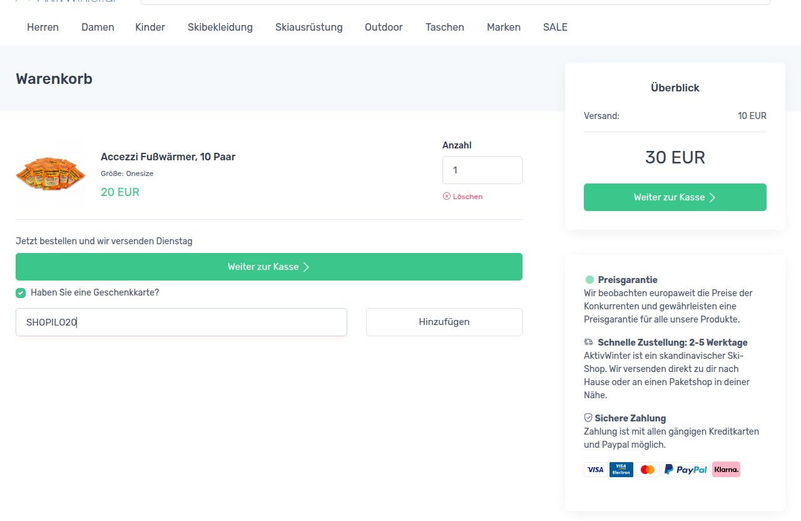Click the Größe: Onesize text
801x521 pixels.
(127, 173)
